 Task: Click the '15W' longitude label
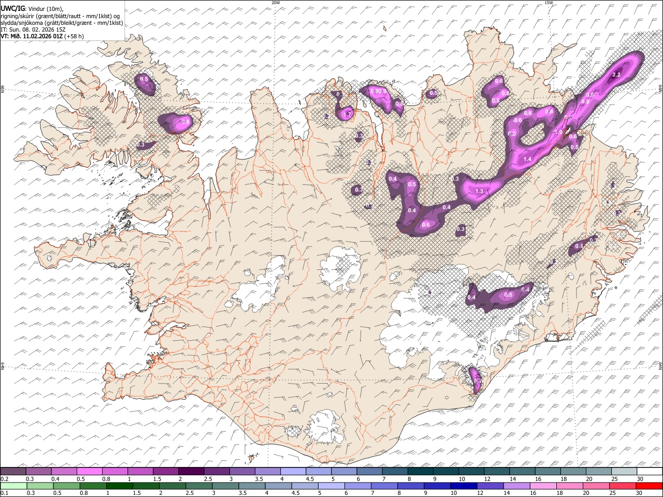click(549, 3)
